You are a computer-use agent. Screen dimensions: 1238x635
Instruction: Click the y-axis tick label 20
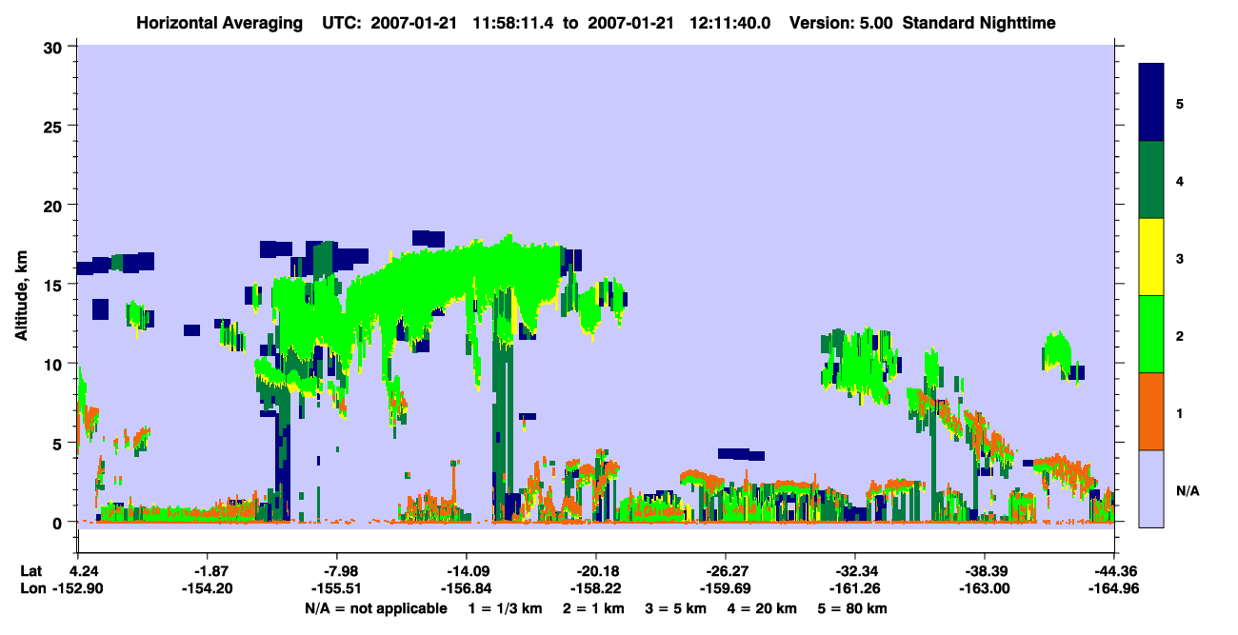[55, 205]
